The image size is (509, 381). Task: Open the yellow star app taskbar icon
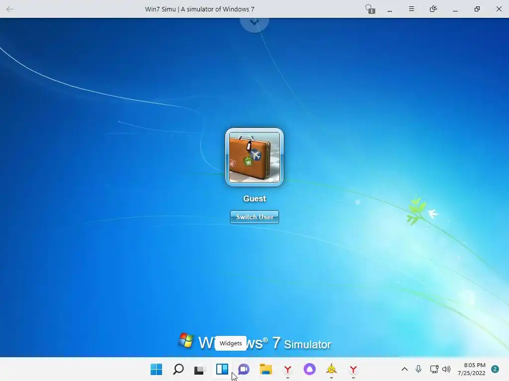click(332, 369)
